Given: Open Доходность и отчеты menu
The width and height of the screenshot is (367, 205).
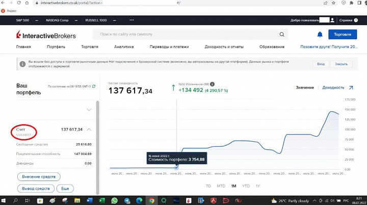Looking at the screenshot, I should click(224, 46).
